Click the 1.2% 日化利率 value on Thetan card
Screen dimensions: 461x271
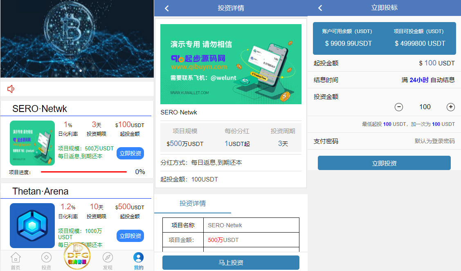(x=68, y=207)
